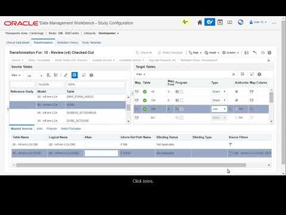Click the undo arrow in Transformation toolbar
Image resolution: width=286 pixels, height=215 pixels.
point(254,53)
